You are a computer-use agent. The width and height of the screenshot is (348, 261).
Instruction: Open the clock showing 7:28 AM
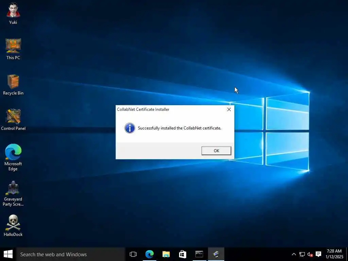coord(334,254)
